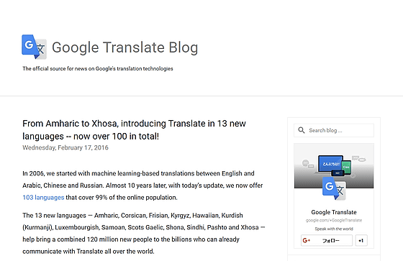Click the date Wednesday, February 17, 2016
The width and height of the screenshot is (403, 261).
click(x=65, y=147)
